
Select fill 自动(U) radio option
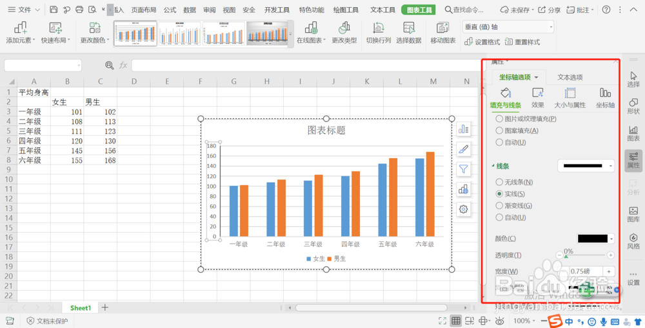pos(511,142)
